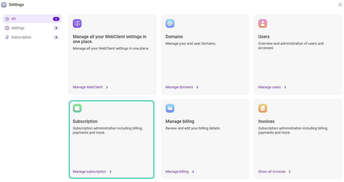Select the highlighted Subscription card

click(112, 139)
